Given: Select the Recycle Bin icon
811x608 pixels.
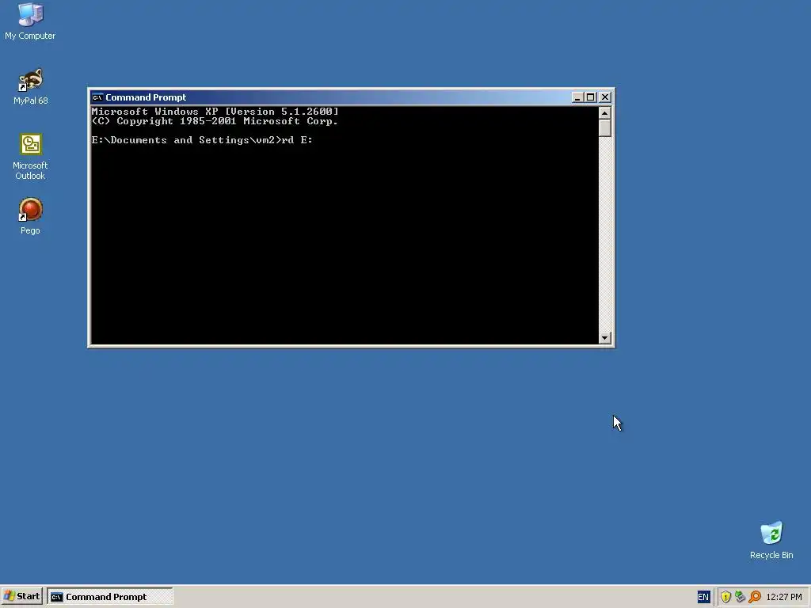Looking at the screenshot, I should (771, 540).
